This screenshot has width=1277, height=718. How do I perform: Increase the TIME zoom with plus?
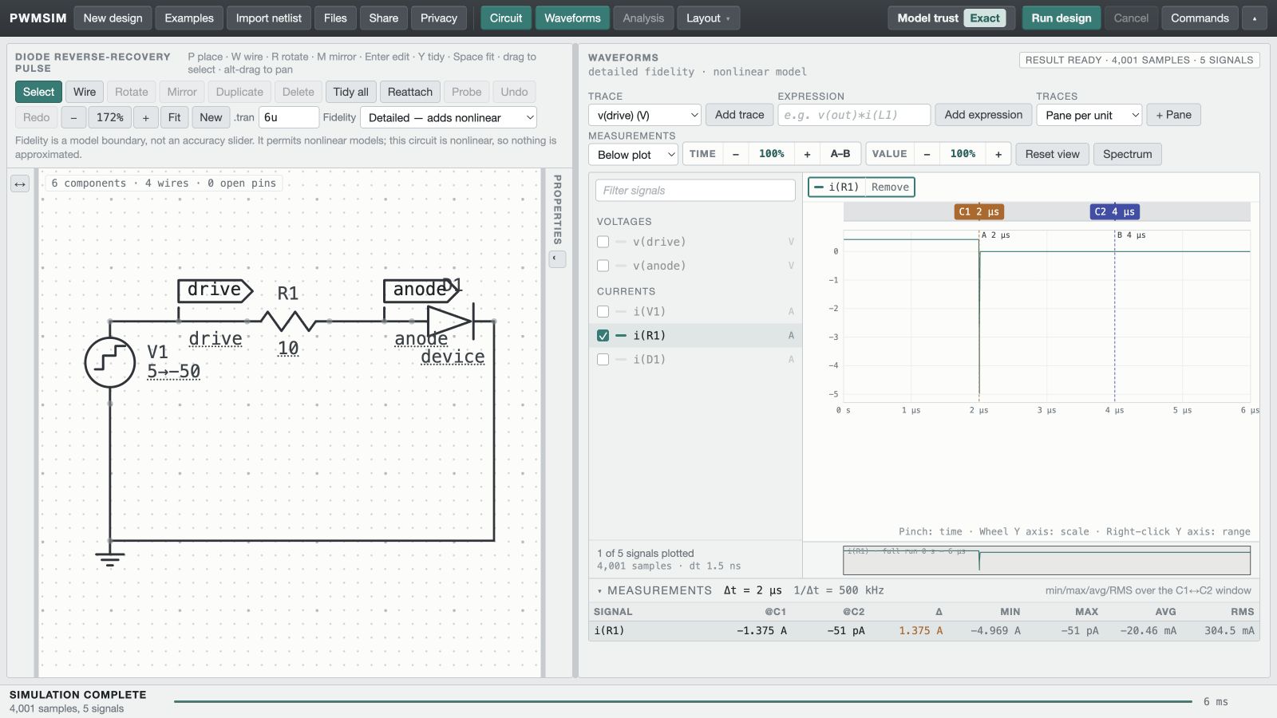click(807, 154)
